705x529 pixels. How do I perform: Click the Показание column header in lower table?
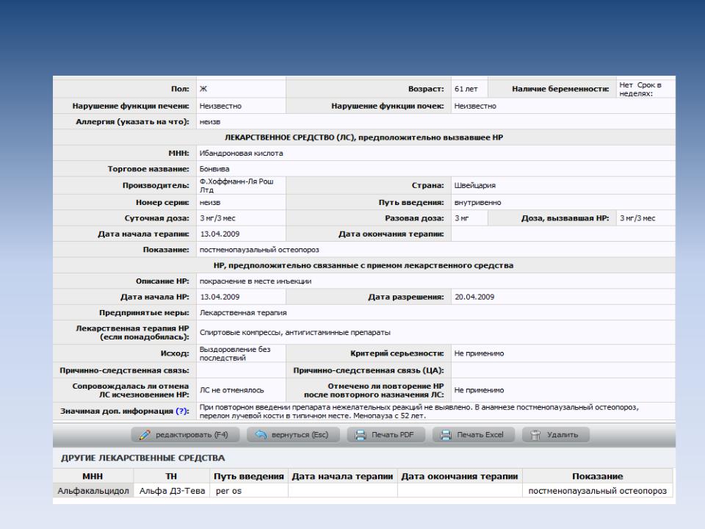(596, 477)
